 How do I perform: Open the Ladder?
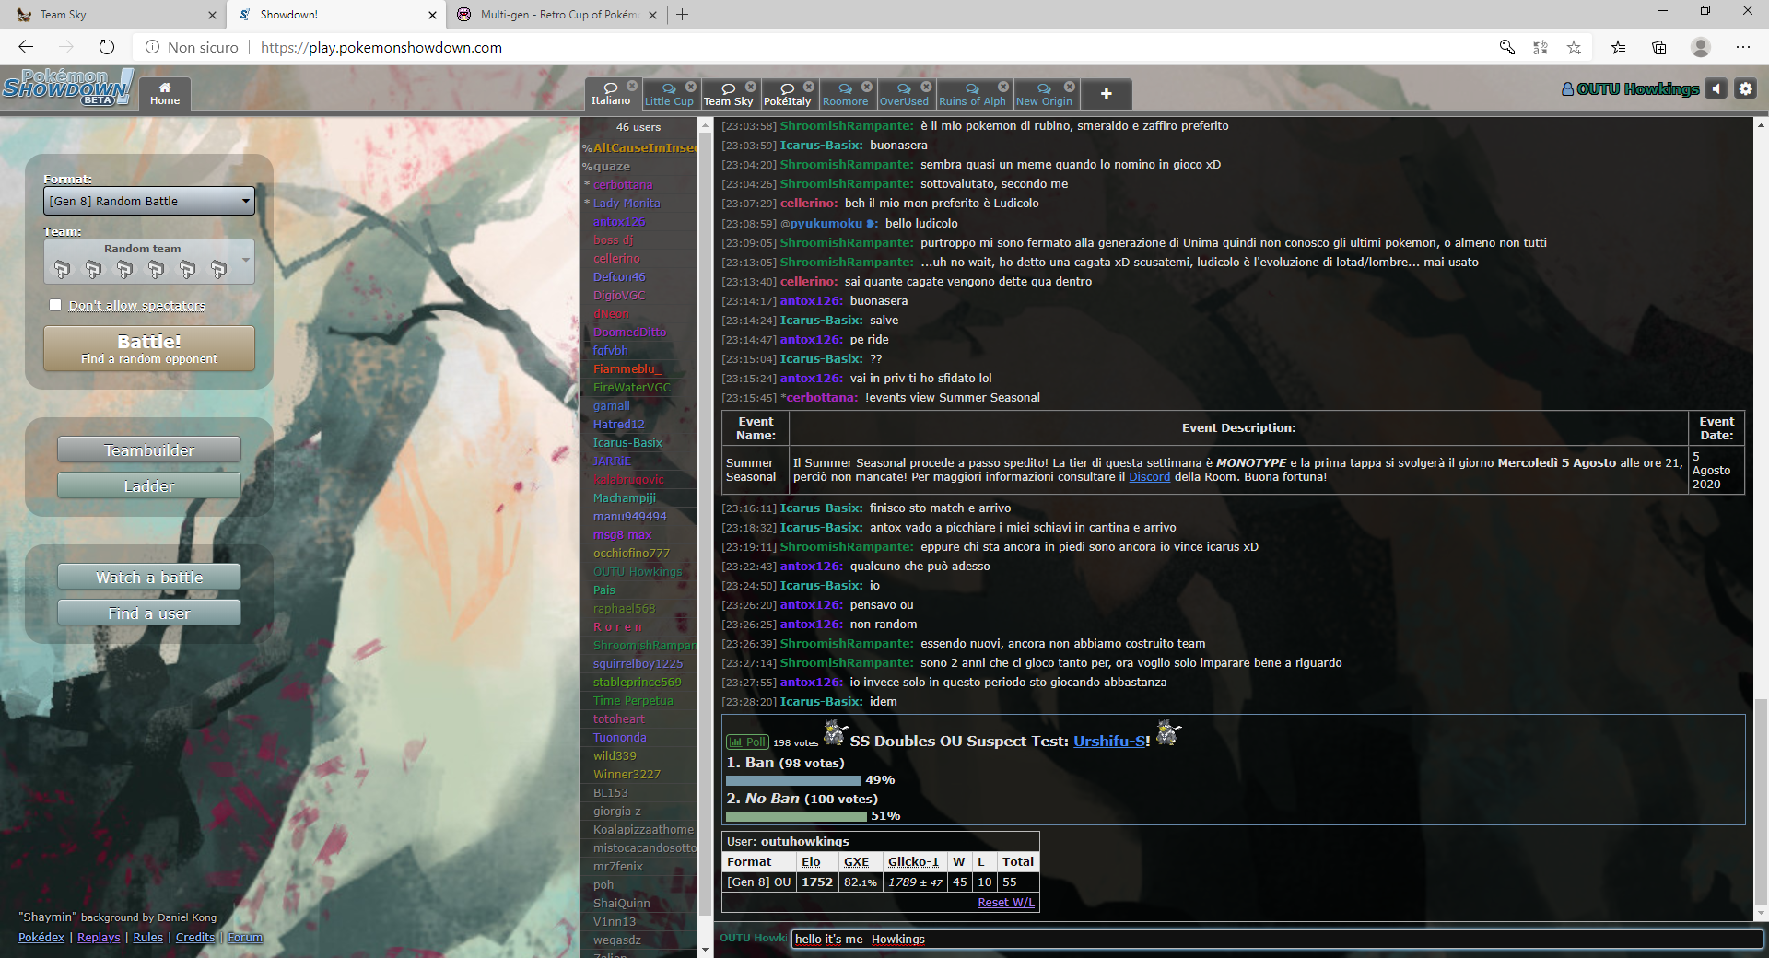pos(149,486)
